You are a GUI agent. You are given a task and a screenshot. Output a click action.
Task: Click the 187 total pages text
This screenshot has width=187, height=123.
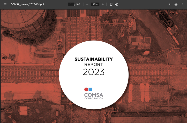(78, 4)
